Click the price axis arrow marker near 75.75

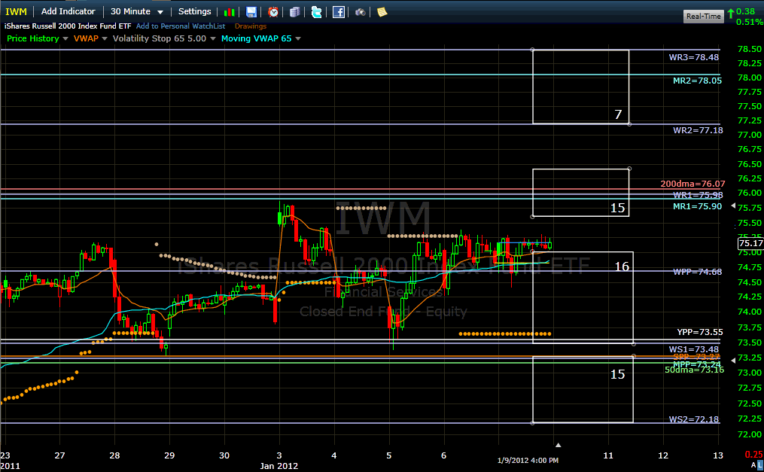click(x=733, y=206)
